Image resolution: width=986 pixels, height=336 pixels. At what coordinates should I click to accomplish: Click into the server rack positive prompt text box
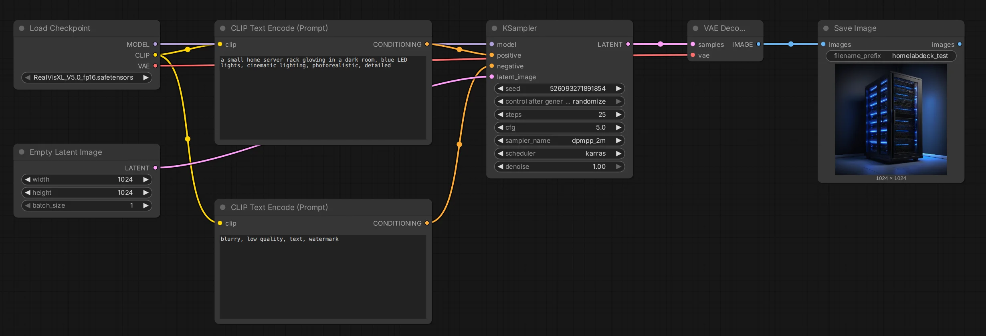(323, 98)
